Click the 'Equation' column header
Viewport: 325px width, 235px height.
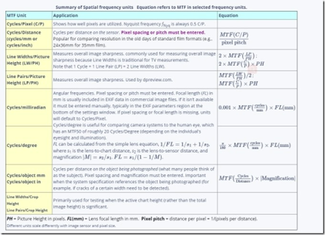(x=229, y=15)
